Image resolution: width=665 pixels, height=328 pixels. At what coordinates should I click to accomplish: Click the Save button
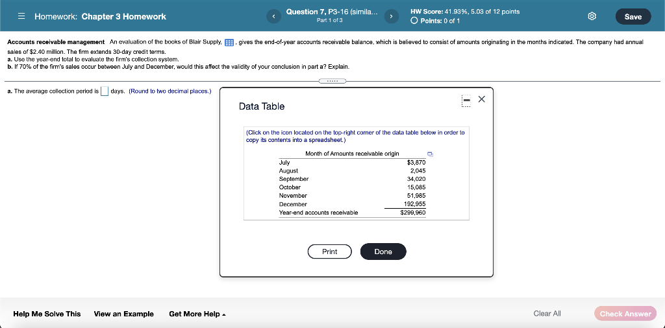(633, 16)
